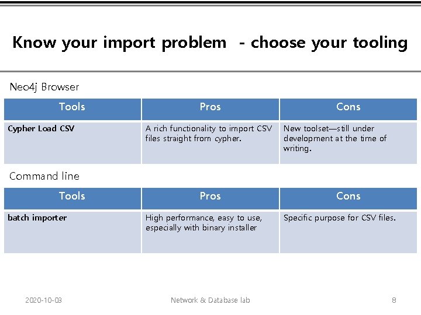Select the Command line heading
Image resolution: width=421 pixels, height=315 pixels.
(44, 176)
